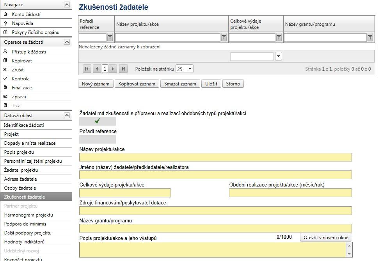380x261 pixels.
Task: Open Harmonogram projektu section
Action: click(x=36, y=215)
